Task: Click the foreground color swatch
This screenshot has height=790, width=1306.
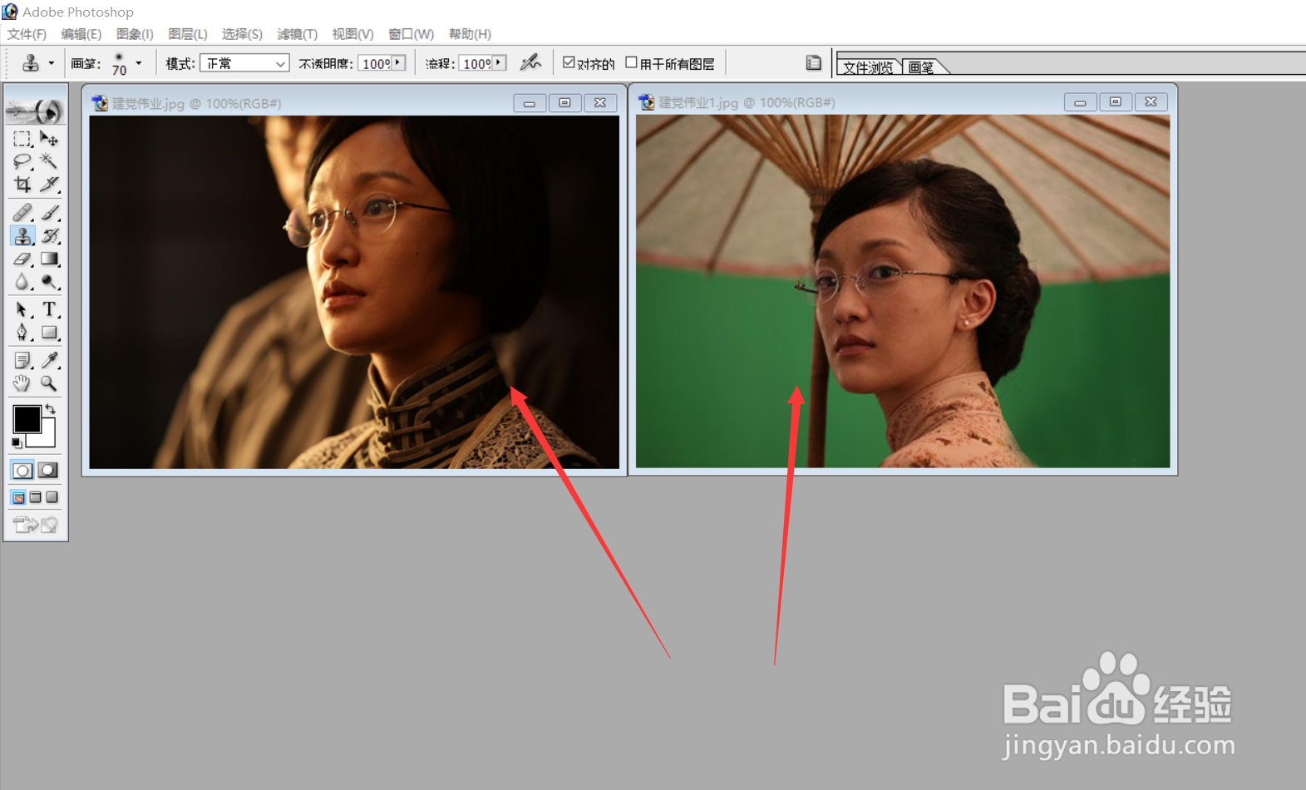Action: coord(27,419)
